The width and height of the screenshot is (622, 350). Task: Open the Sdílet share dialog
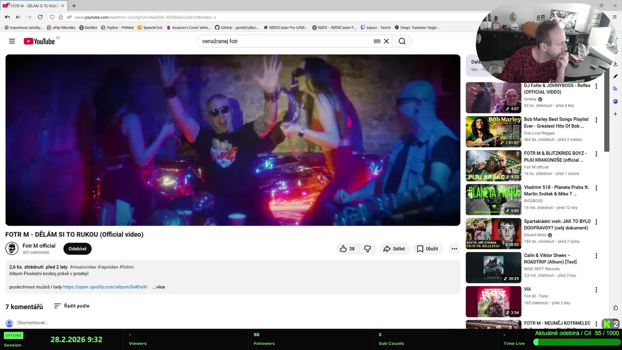tap(394, 249)
